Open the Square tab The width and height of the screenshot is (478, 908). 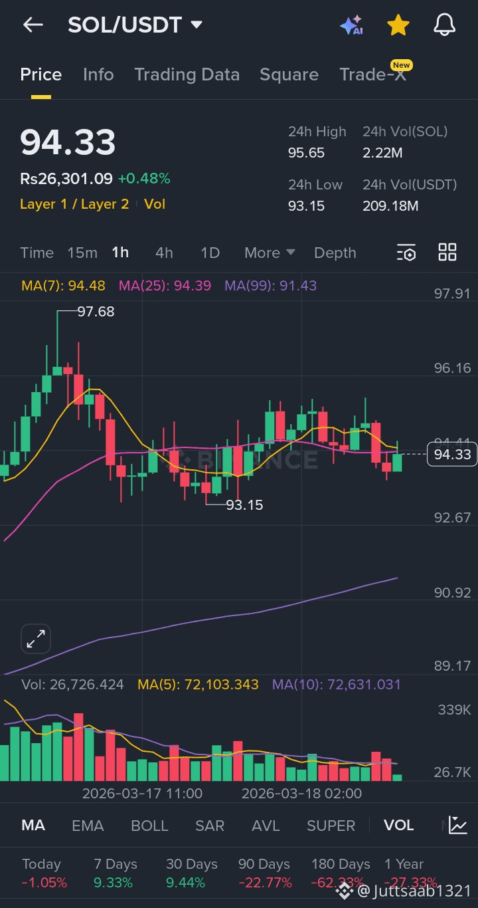(289, 74)
